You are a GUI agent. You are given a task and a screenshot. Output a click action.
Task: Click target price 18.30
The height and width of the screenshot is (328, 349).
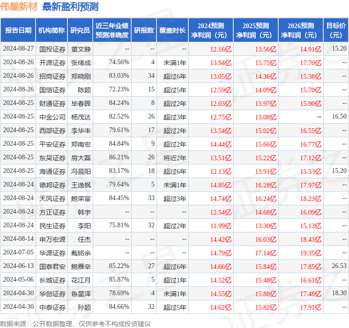(x=339, y=293)
